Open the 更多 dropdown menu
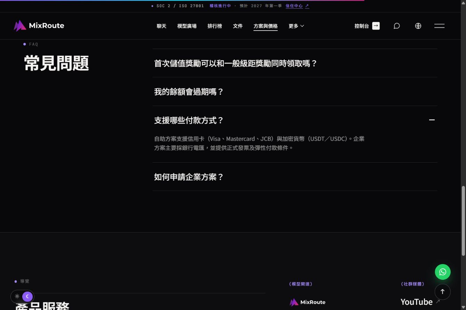The width and height of the screenshot is (466, 310). [296, 26]
